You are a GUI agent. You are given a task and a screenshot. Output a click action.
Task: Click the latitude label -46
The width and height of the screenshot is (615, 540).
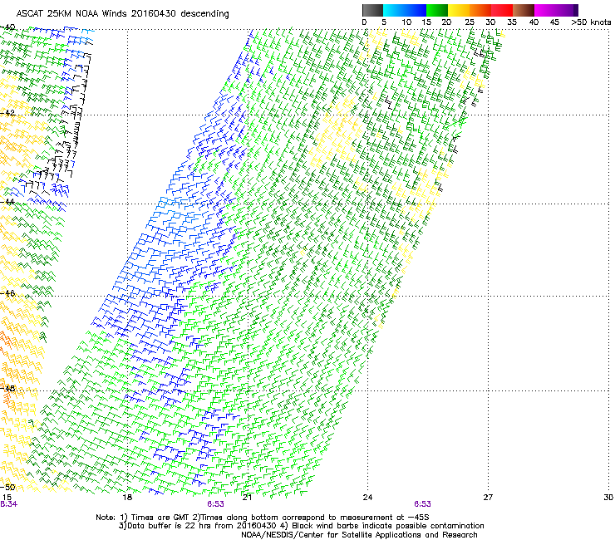tap(7, 293)
